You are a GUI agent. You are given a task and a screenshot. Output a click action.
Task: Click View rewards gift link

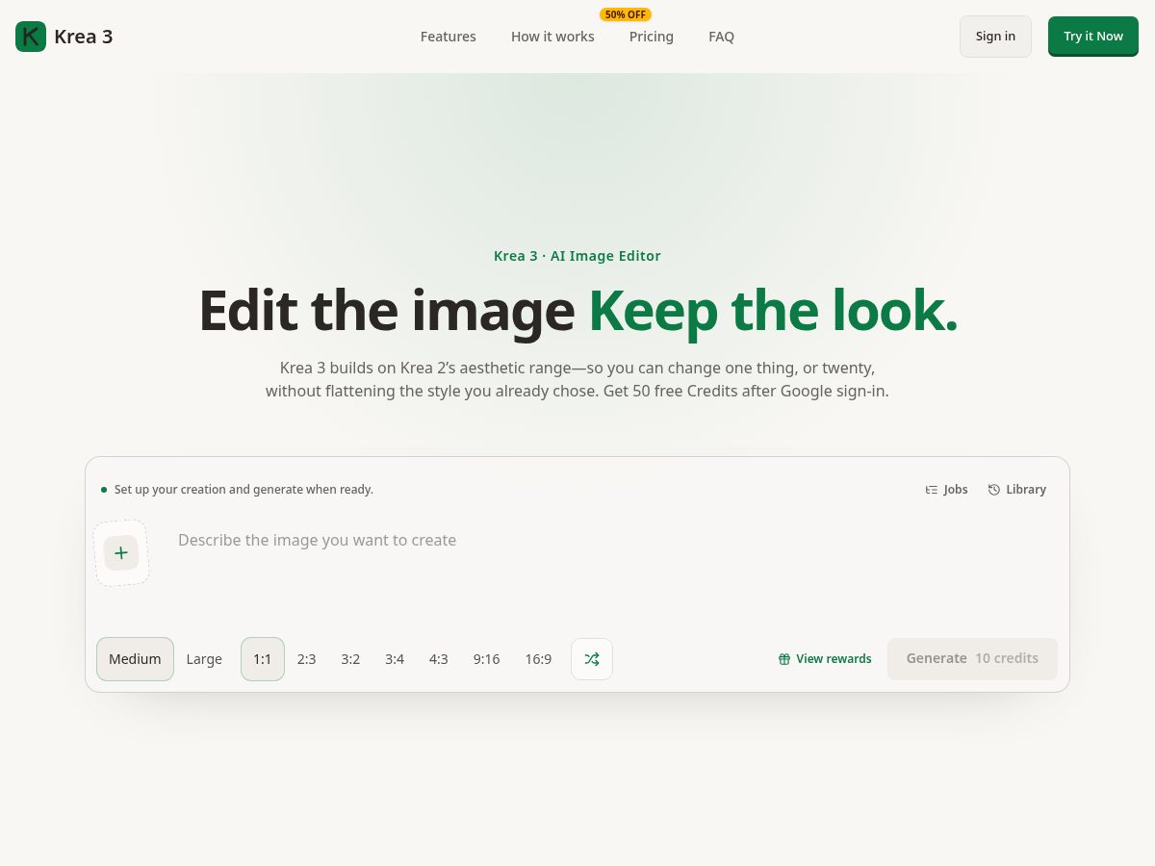[825, 659]
